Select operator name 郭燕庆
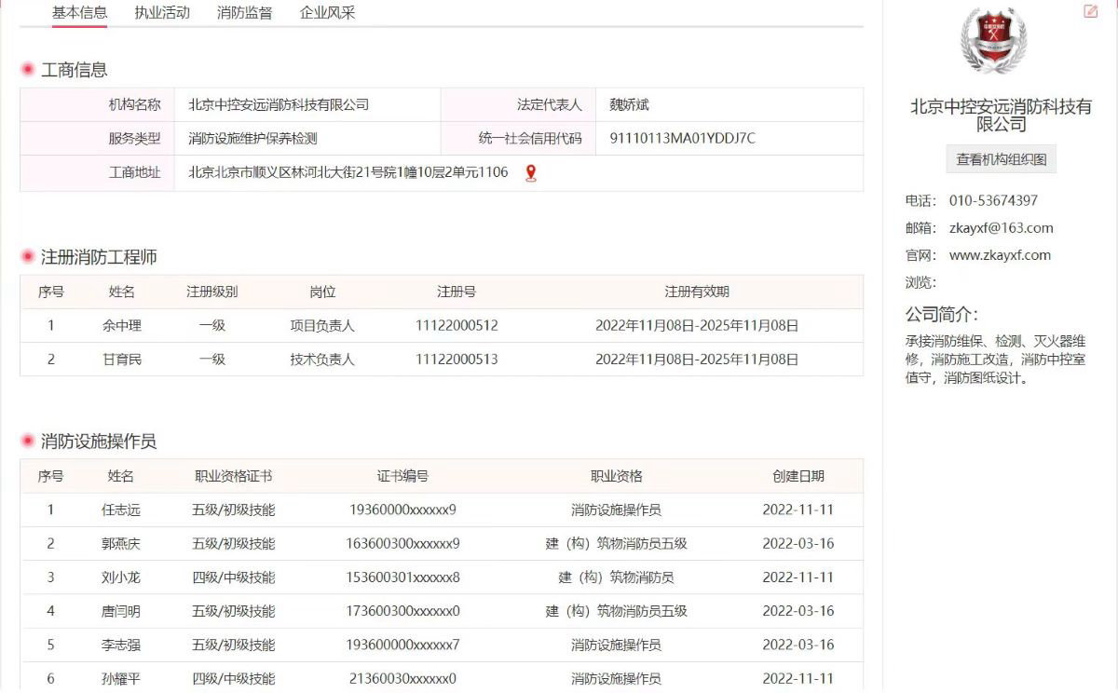The image size is (1118, 693). pyautogui.click(x=121, y=544)
